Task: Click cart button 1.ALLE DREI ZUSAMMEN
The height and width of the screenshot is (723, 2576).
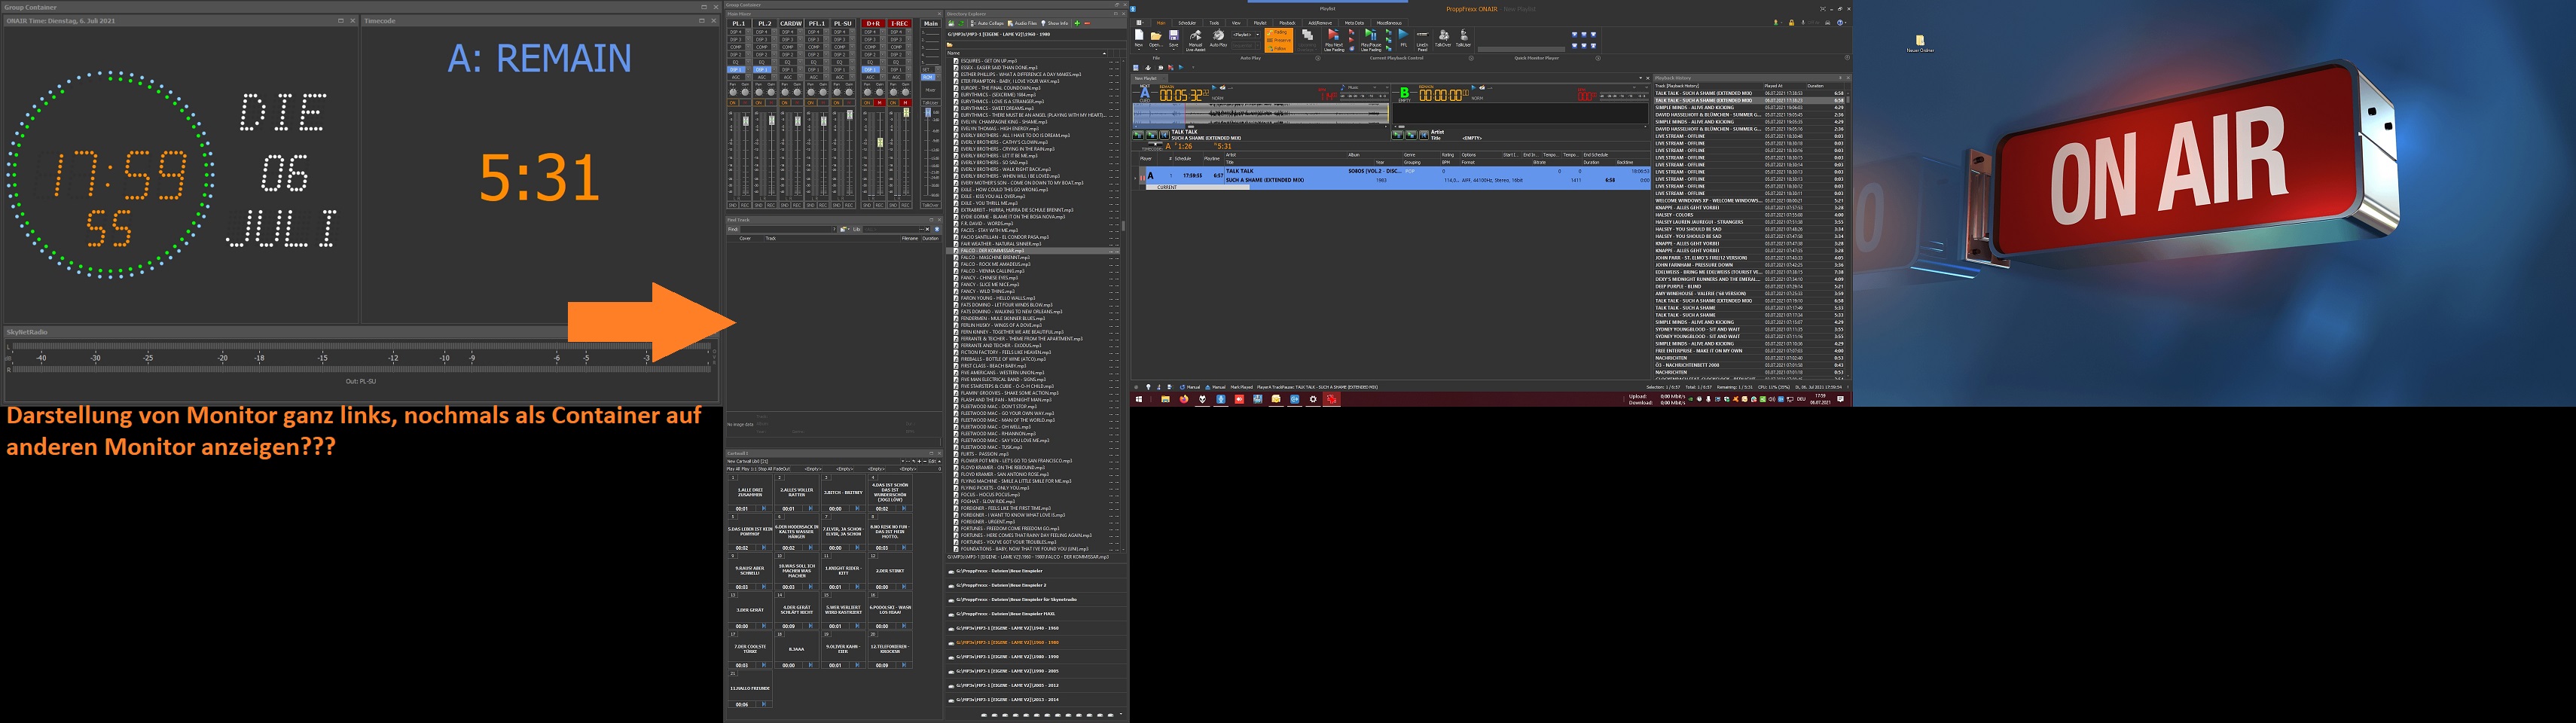Action: (x=750, y=492)
